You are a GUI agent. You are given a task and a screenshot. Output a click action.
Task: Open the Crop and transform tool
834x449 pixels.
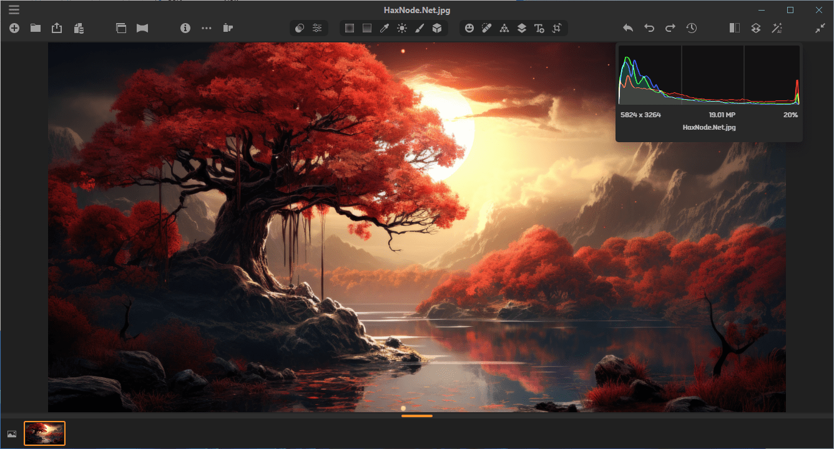[556, 28]
